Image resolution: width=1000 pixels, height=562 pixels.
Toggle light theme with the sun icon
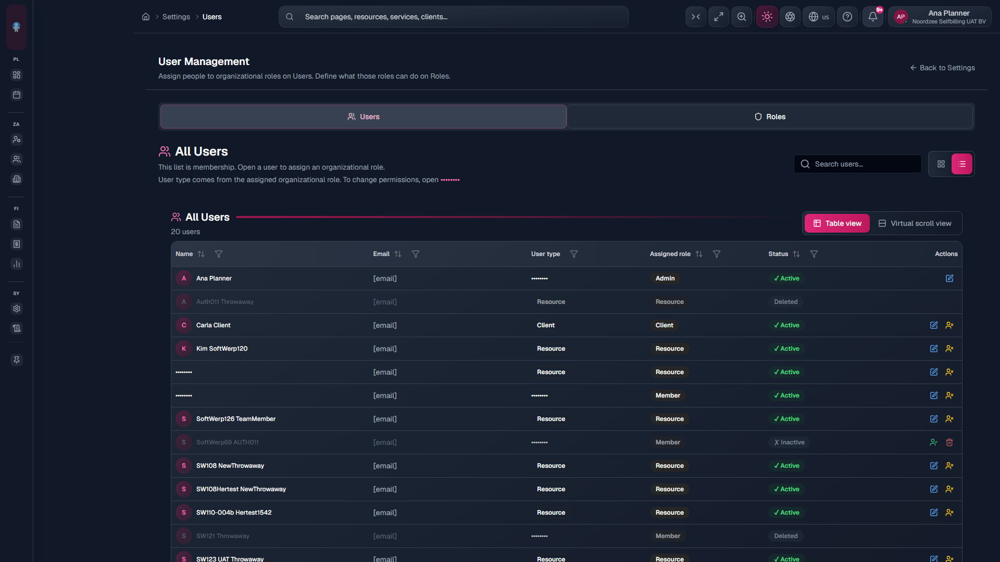tap(767, 17)
